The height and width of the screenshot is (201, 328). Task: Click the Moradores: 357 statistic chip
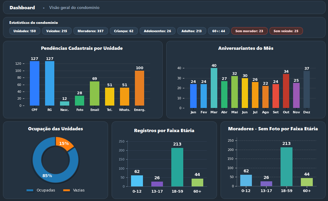pos(90,31)
